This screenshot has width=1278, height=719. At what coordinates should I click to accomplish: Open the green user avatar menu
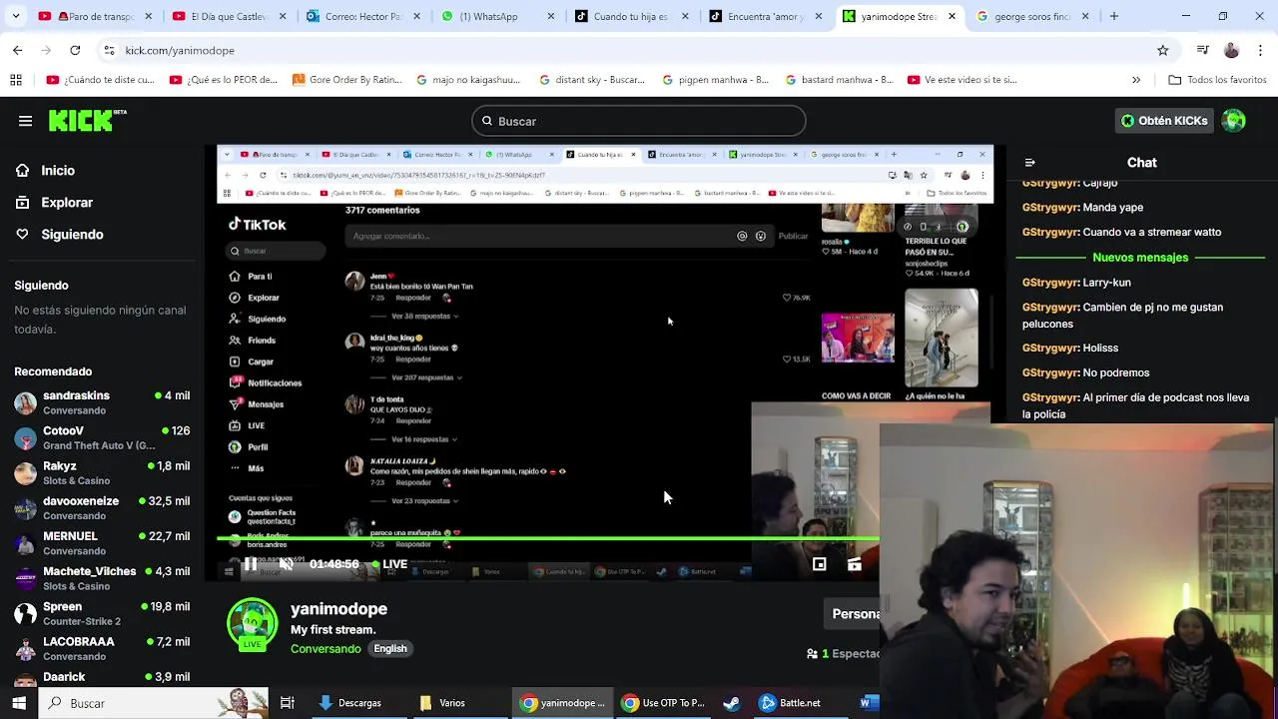point(1234,121)
